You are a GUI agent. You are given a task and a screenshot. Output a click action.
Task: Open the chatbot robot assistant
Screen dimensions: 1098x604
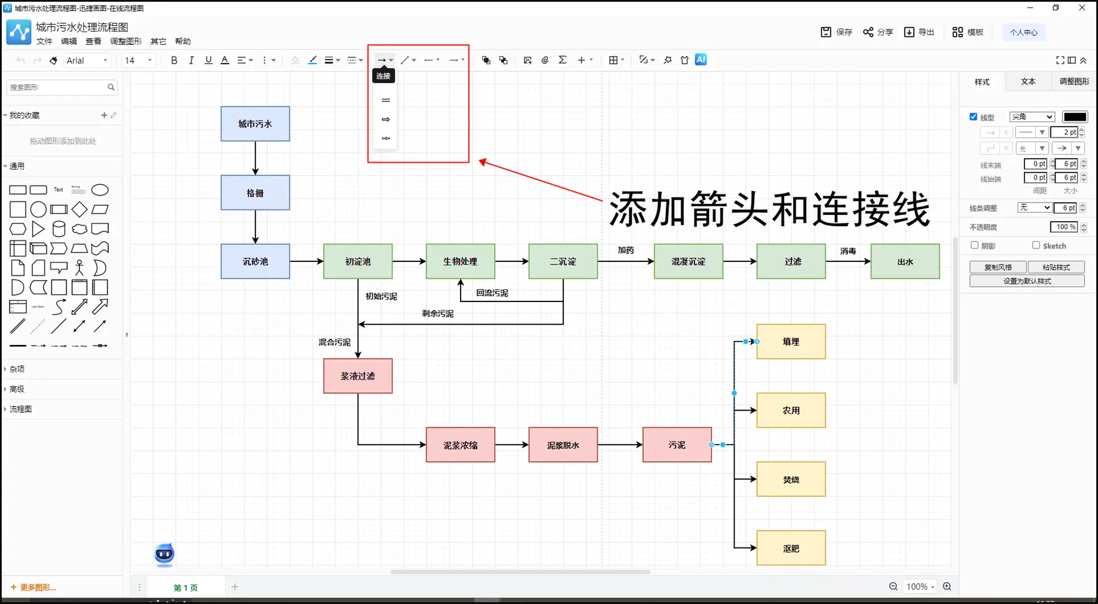click(164, 554)
